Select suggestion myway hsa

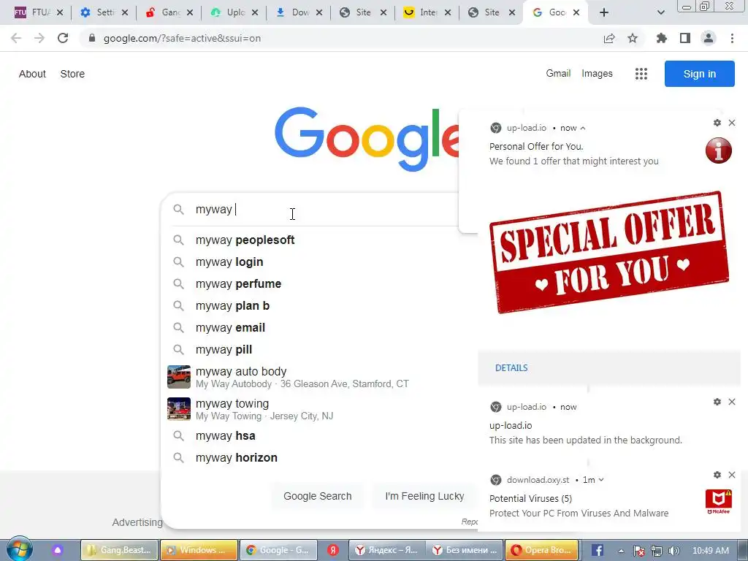[x=225, y=435]
